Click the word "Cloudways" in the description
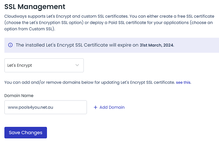 tap(16, 16)
